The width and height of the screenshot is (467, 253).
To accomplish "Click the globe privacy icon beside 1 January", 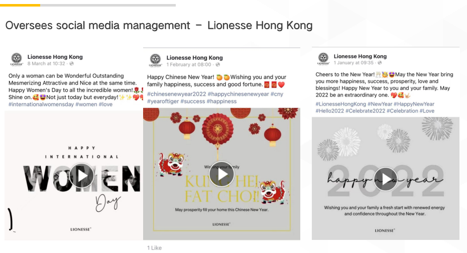I will tap(380, 63).
